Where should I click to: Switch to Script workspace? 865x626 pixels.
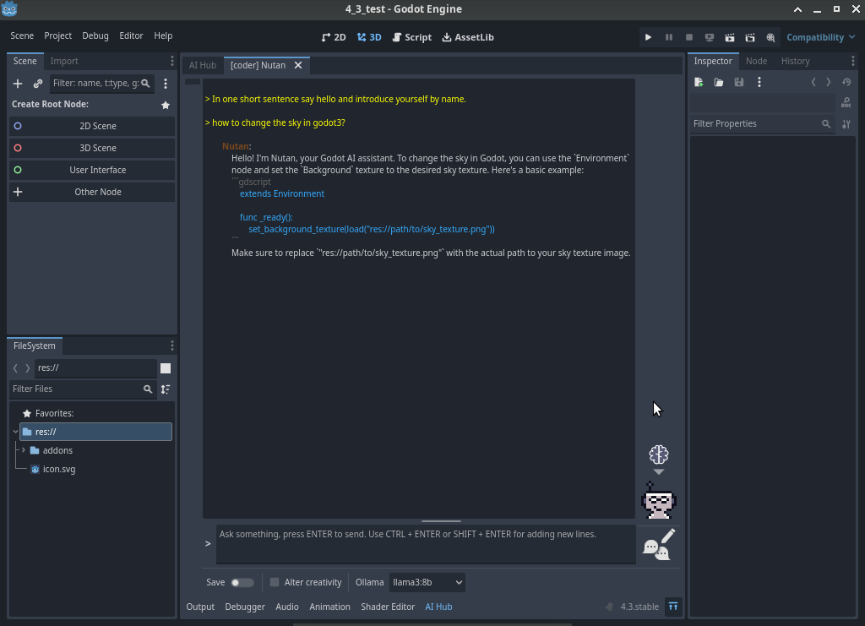[411, 37]
